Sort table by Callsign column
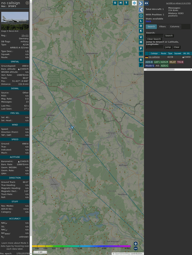The height and width of the screenshot is (255, 192). 154,53
